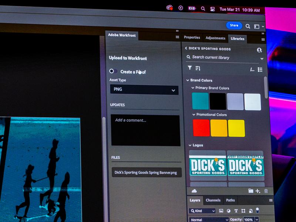Screen dimensions: 296x222
Task: Open Layers panel flyout menu
Action: pos(271,200)
